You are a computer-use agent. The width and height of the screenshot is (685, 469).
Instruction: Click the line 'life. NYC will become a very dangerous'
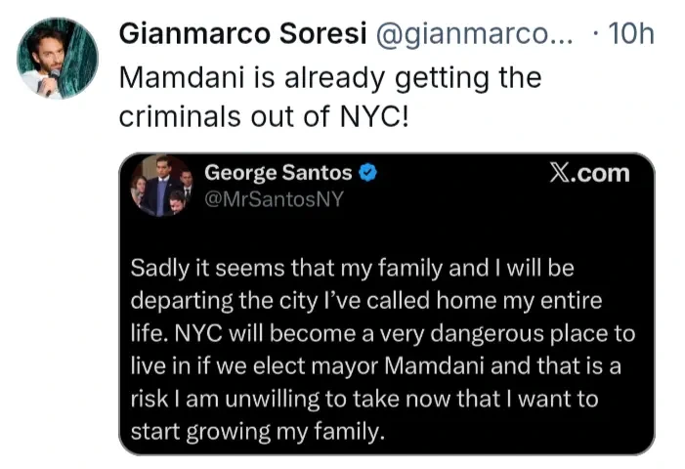point(382,333)
